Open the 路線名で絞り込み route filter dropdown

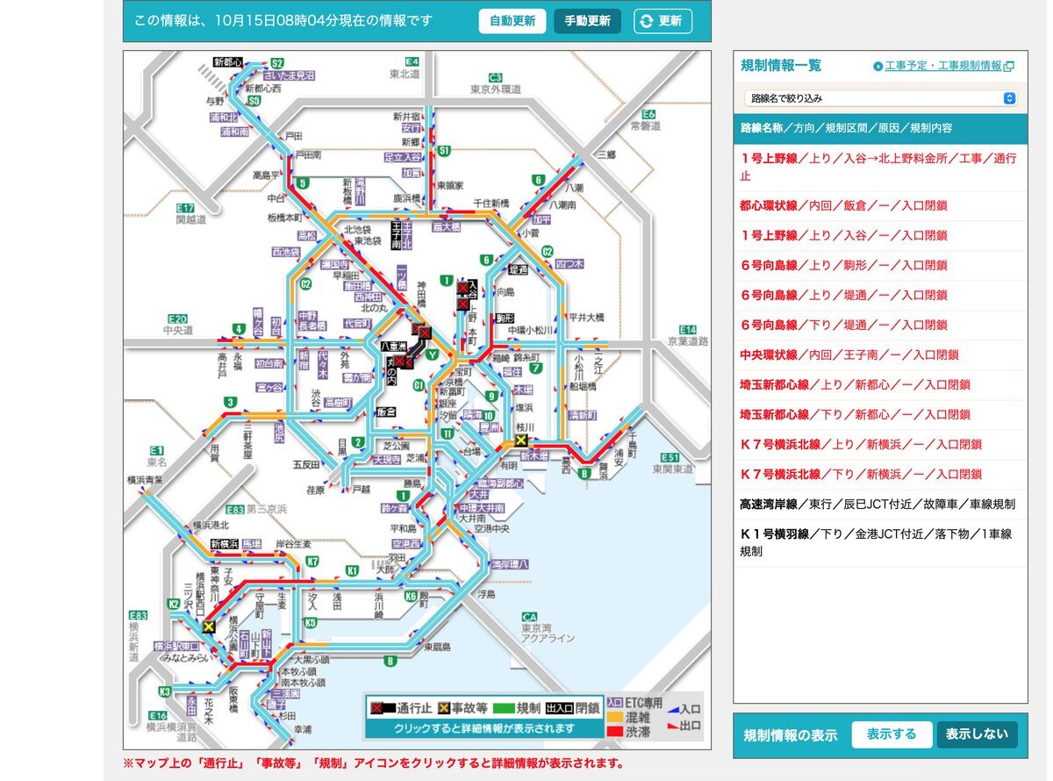pyautogui.click(x=880, y=98)
